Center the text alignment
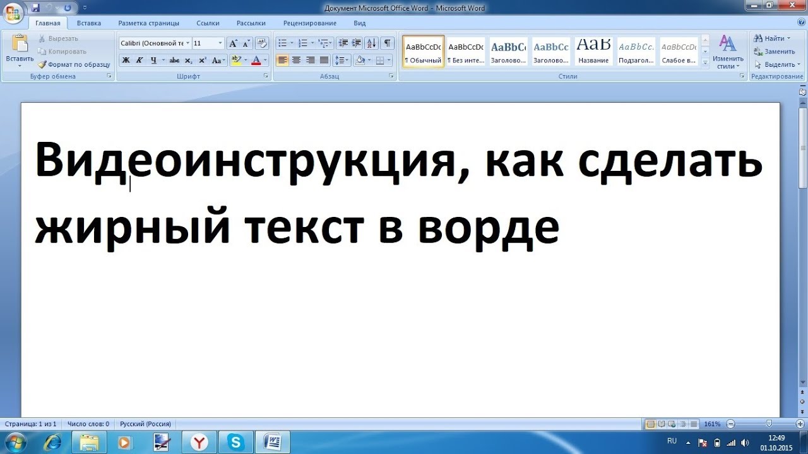Viewport: 808px width, 454px height. (x=296, y=61)
